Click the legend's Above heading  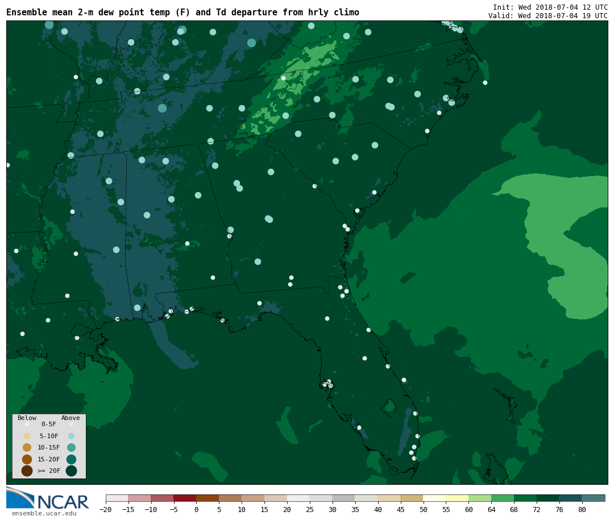(70, 418)
